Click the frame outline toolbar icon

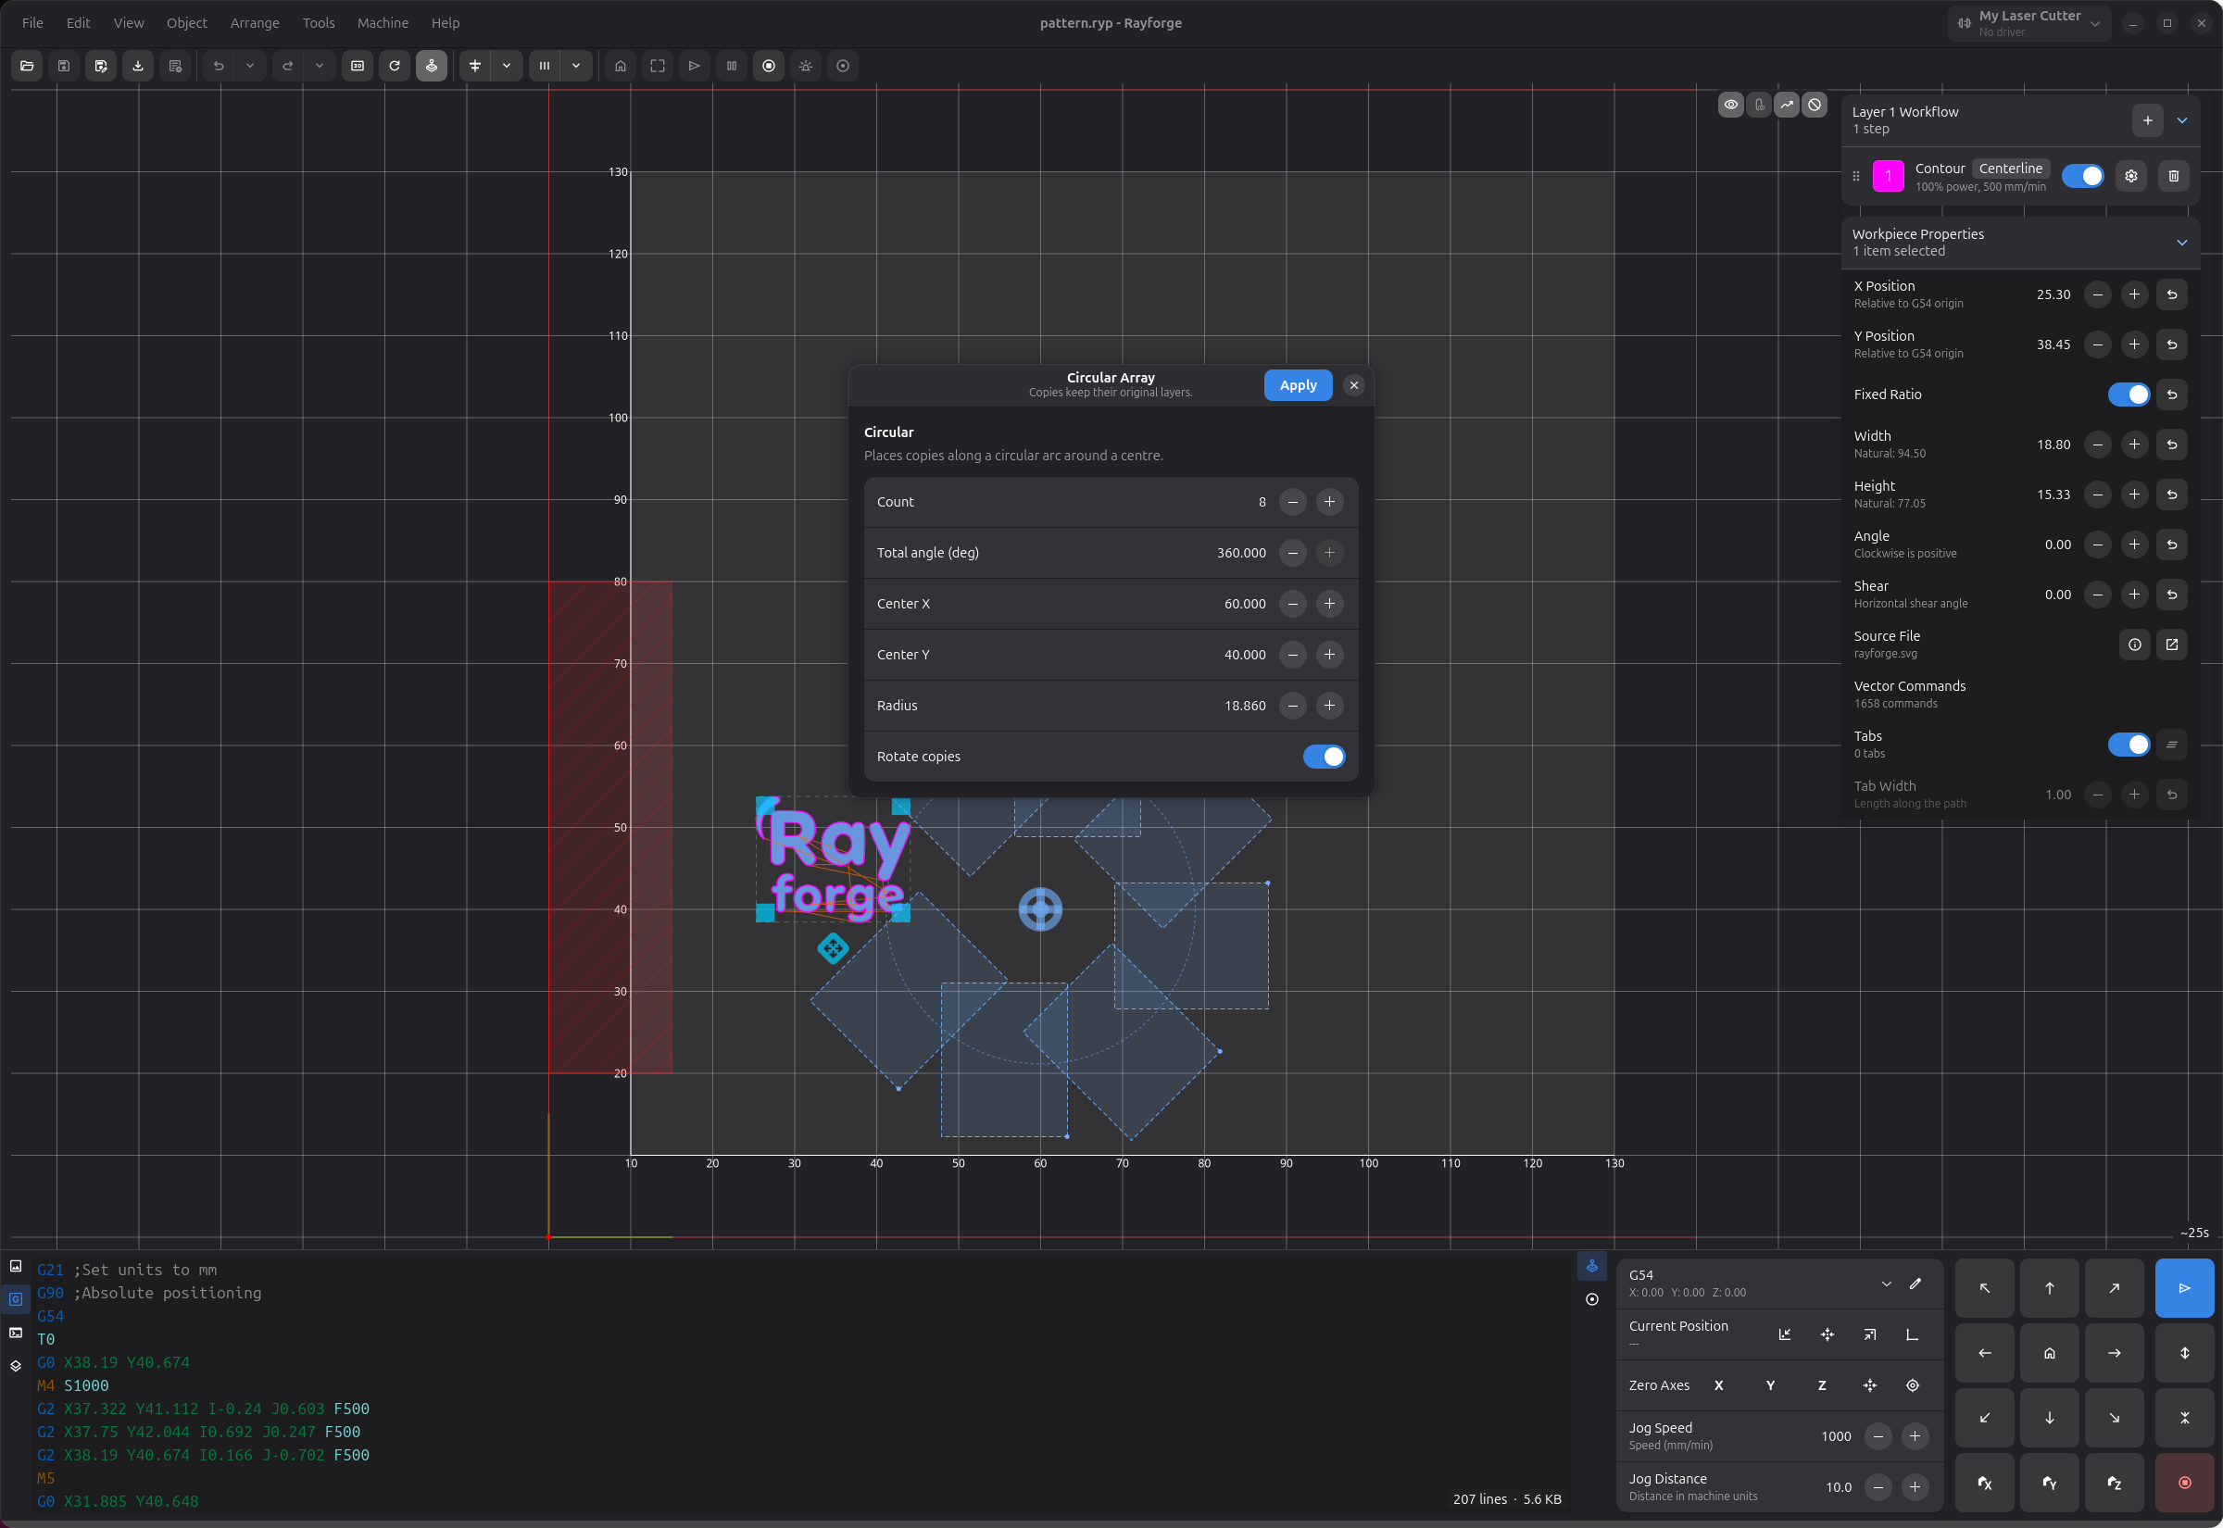(x=658, y=66)
